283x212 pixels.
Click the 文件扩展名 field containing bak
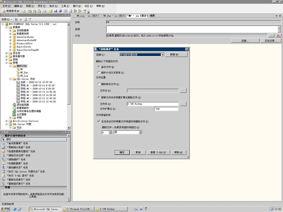click(166, 109)
